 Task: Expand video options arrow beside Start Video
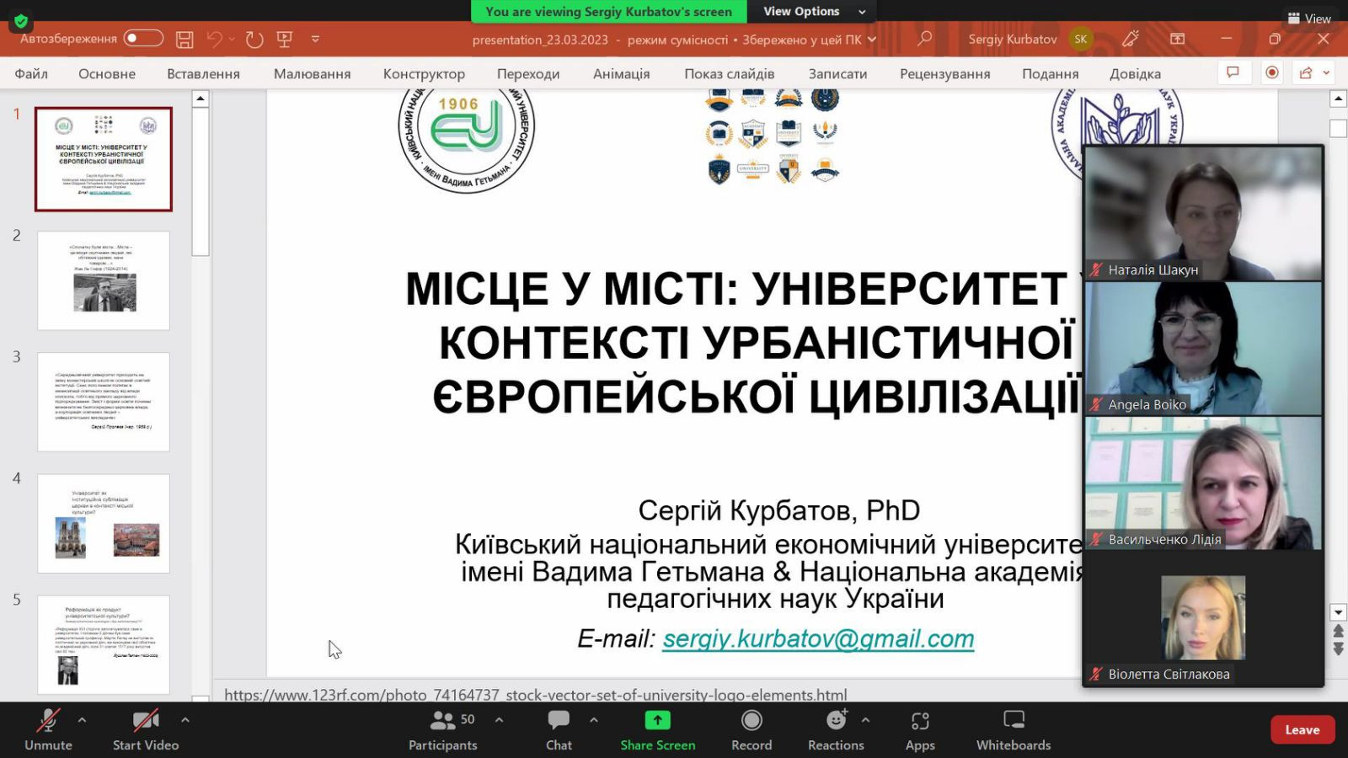click(185, 720)
